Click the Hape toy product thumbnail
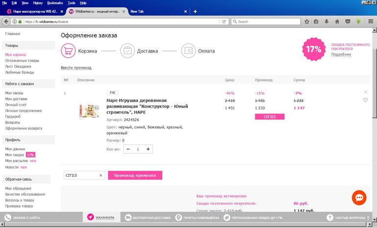377x228 pixels. point(89,111)
